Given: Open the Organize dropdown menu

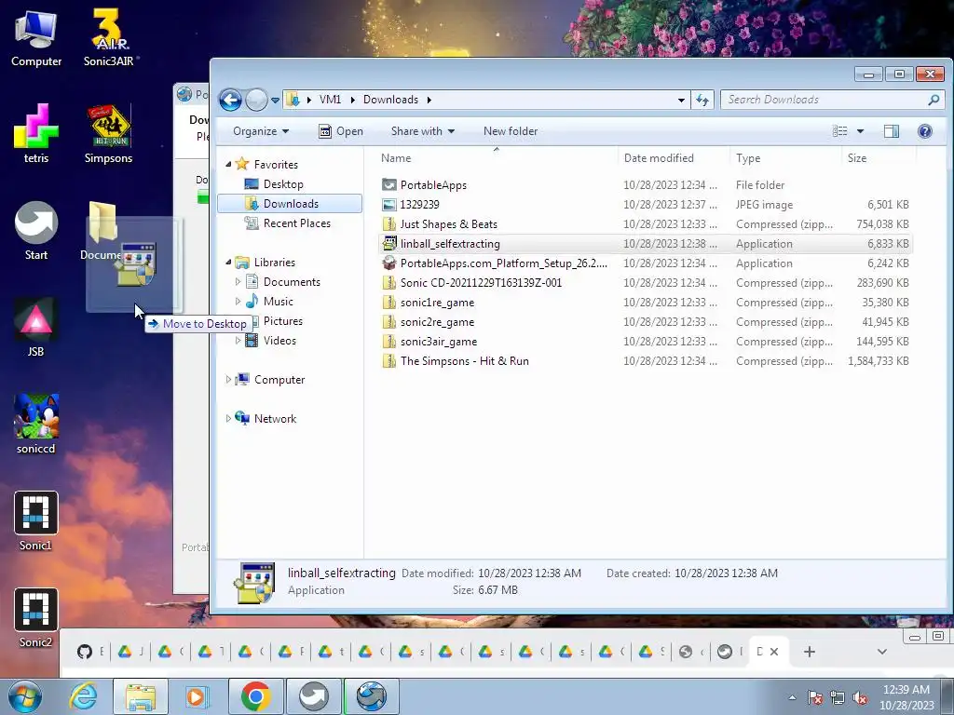Looking at the screenshot, I should 261,131.
